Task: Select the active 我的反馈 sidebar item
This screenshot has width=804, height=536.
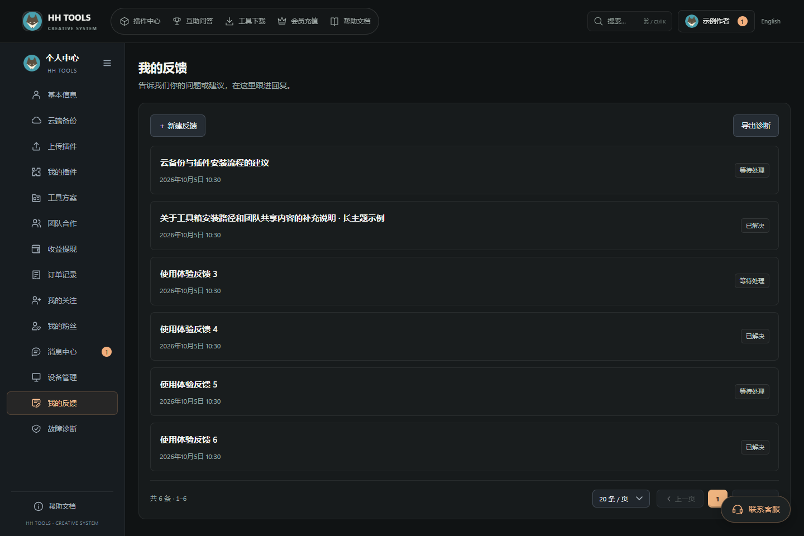Action: [x=62, y=403]
